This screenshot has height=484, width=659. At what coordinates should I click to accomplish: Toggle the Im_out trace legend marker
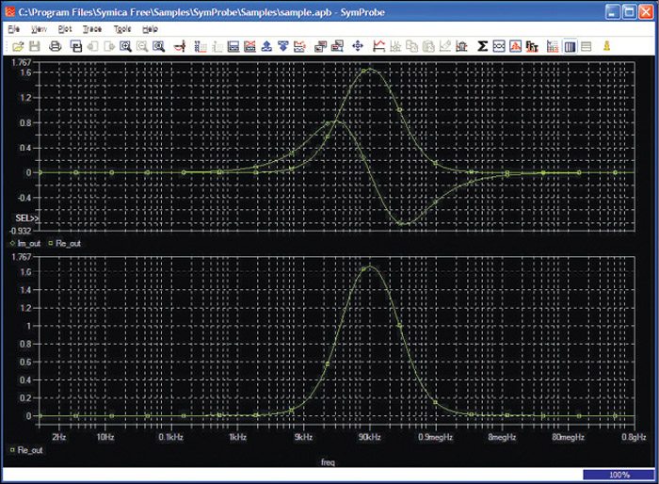(x=11, y=243)
